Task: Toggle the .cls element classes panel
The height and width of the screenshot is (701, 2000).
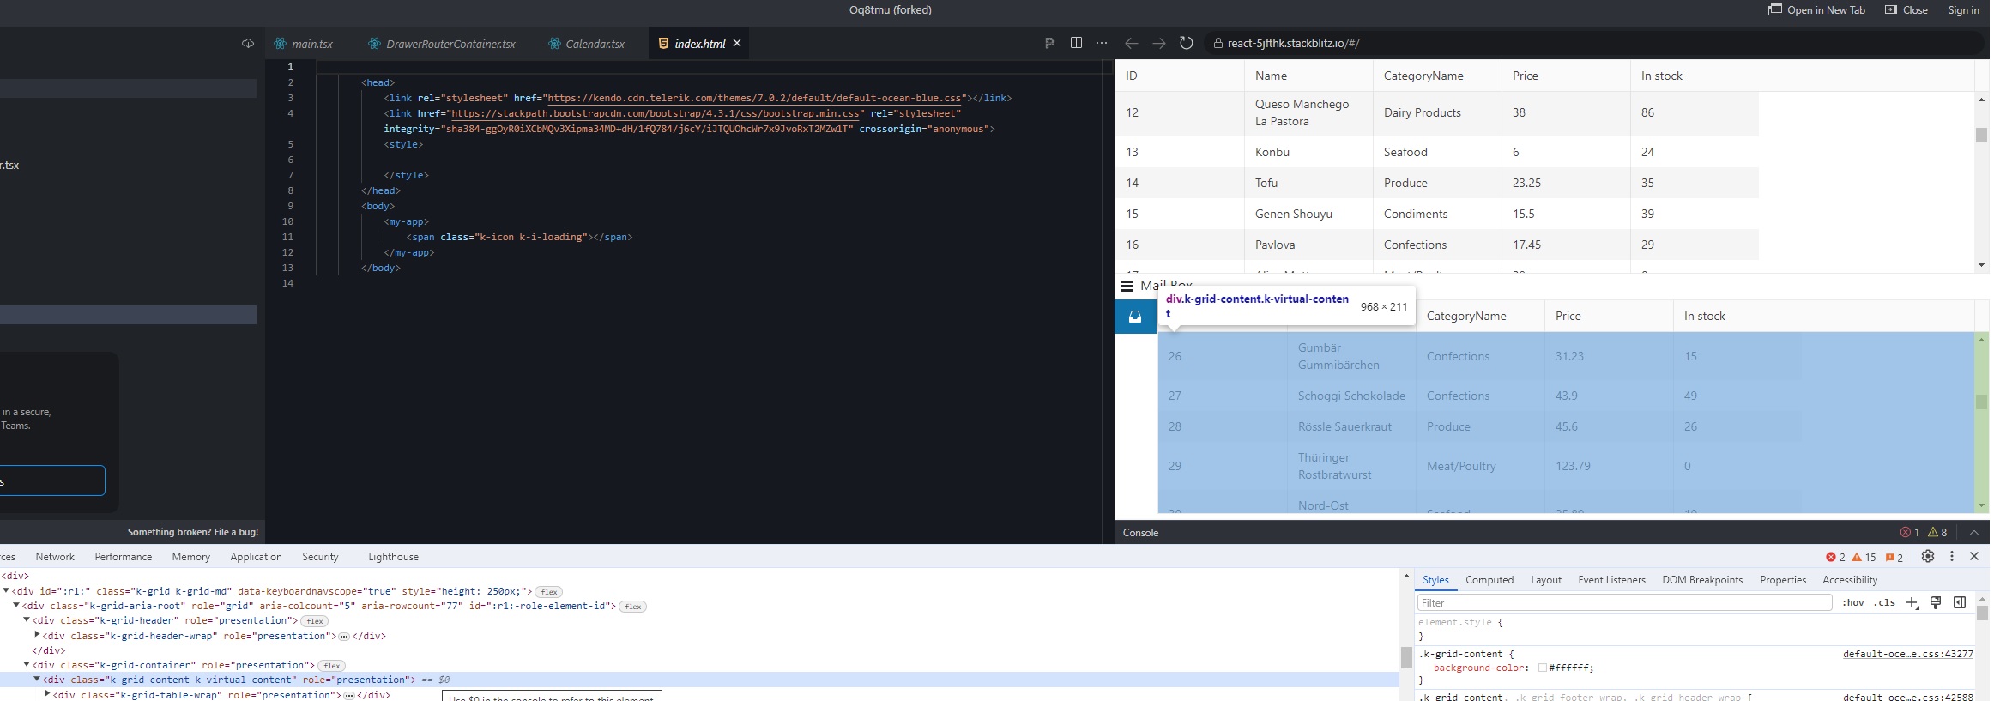Action: (1884, 602)
